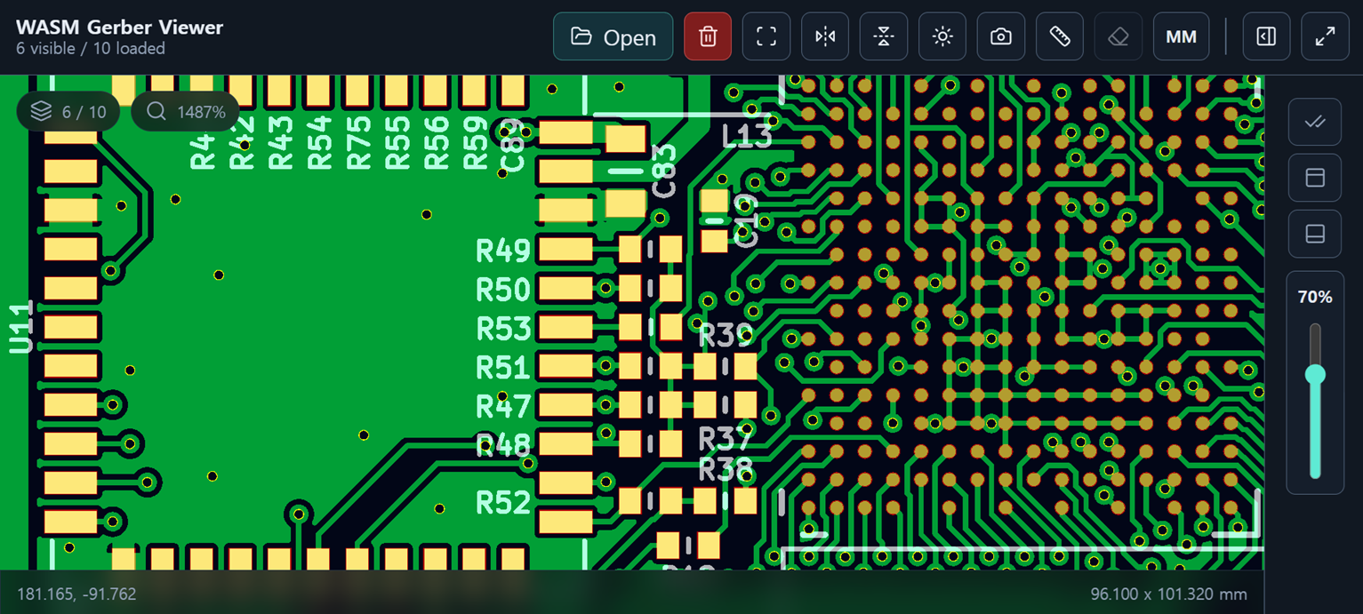Select bottom layers view icon
This screenshot has width=1363, height=614.
pos(1315,234)
